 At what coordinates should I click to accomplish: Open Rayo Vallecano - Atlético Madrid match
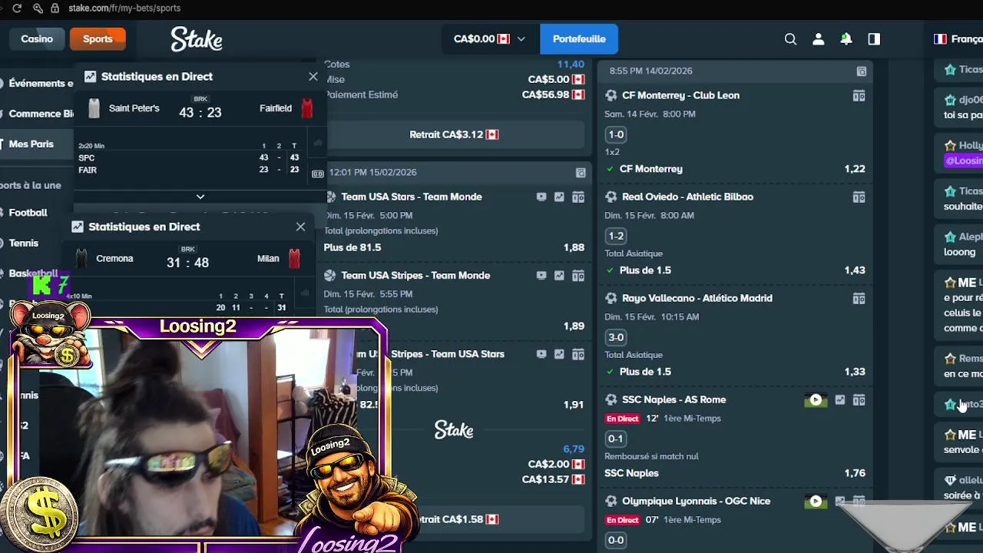tap(697, 298)
